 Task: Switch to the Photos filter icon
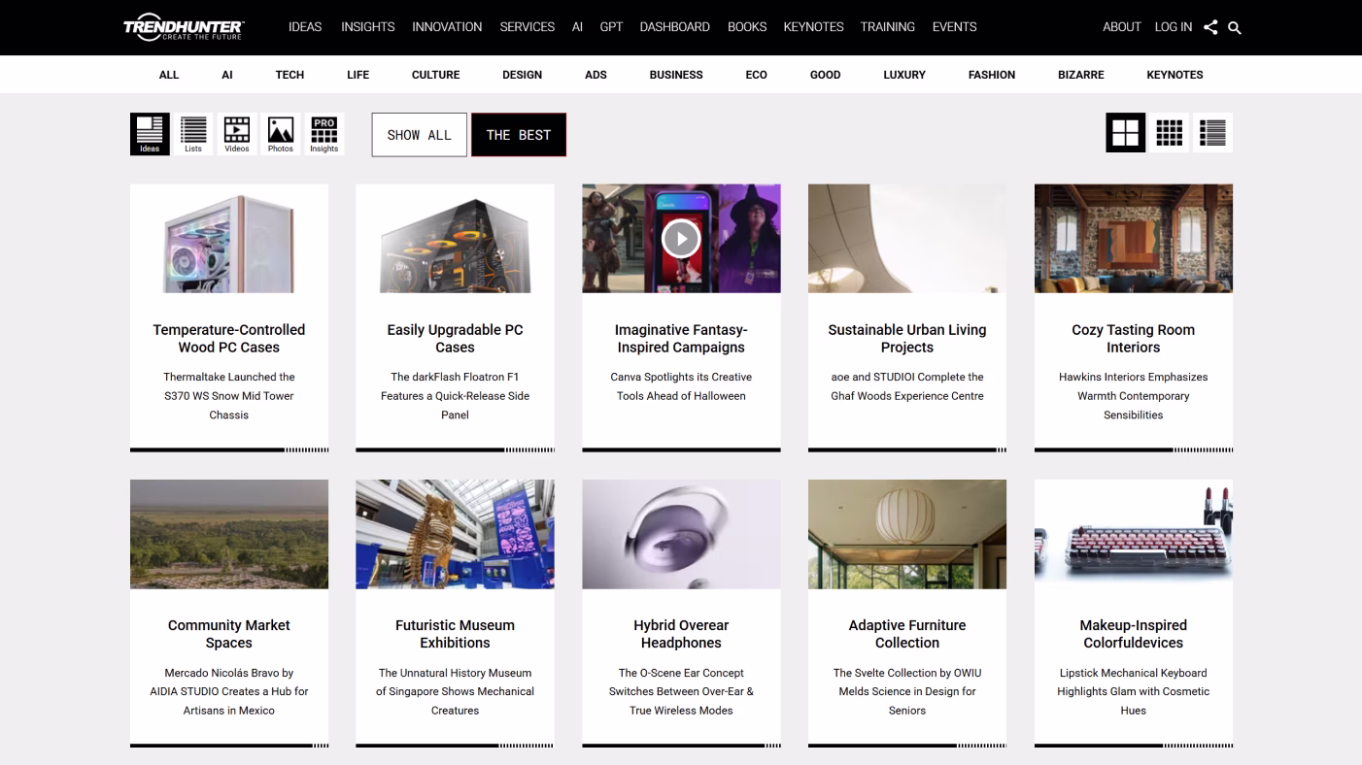coord(281,134)
